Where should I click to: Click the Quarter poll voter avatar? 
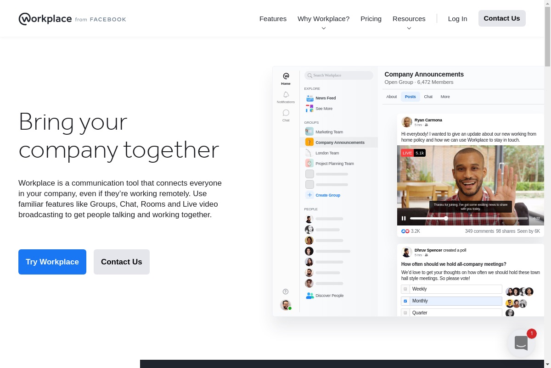pos(510,313)
